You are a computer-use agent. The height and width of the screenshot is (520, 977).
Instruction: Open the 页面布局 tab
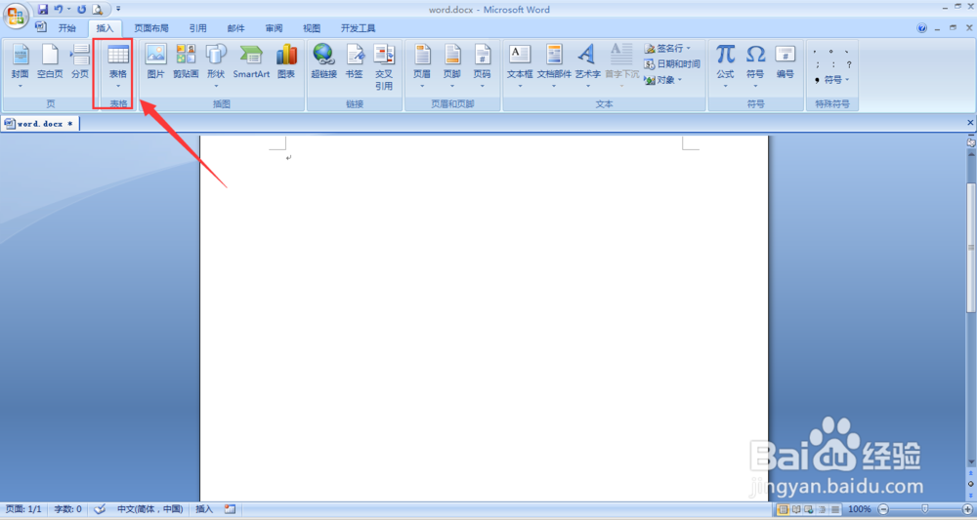click(151, 28)
